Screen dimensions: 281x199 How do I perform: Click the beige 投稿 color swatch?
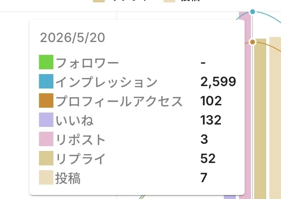pos(46,177)
